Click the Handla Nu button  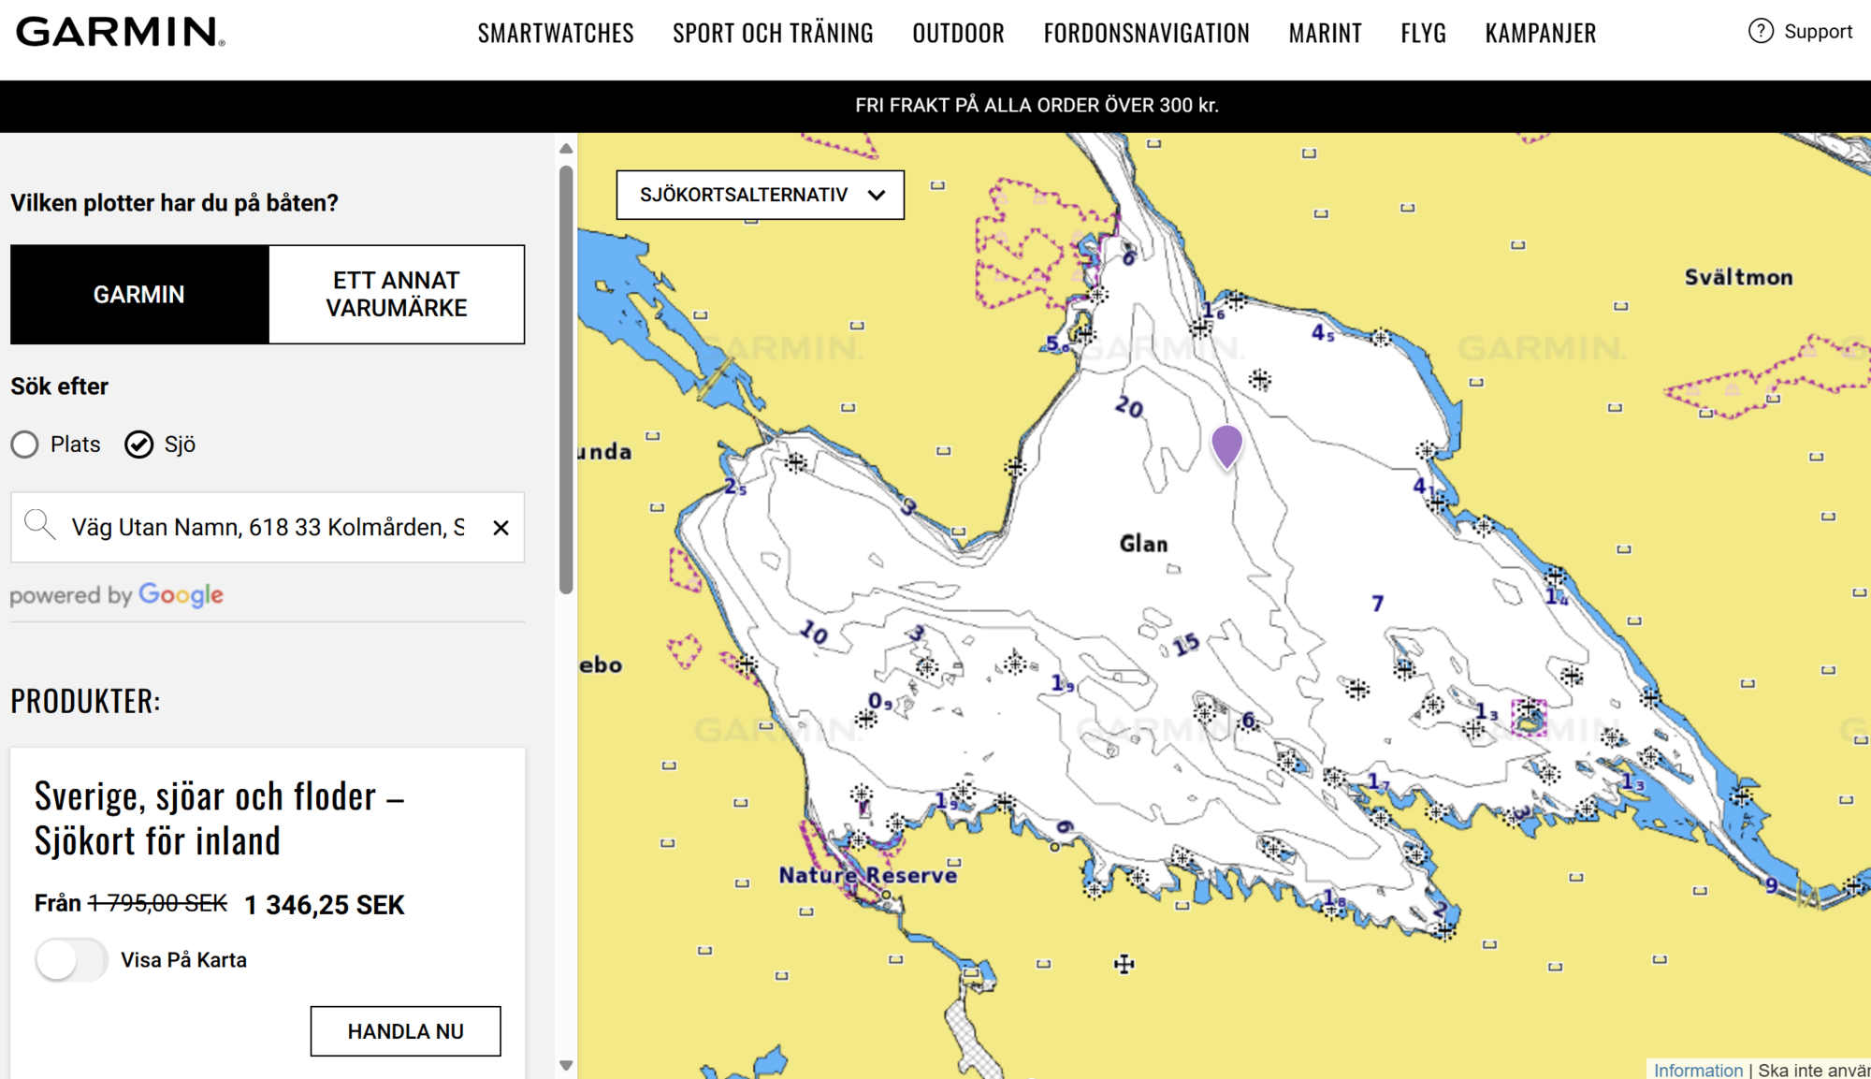405,1031
